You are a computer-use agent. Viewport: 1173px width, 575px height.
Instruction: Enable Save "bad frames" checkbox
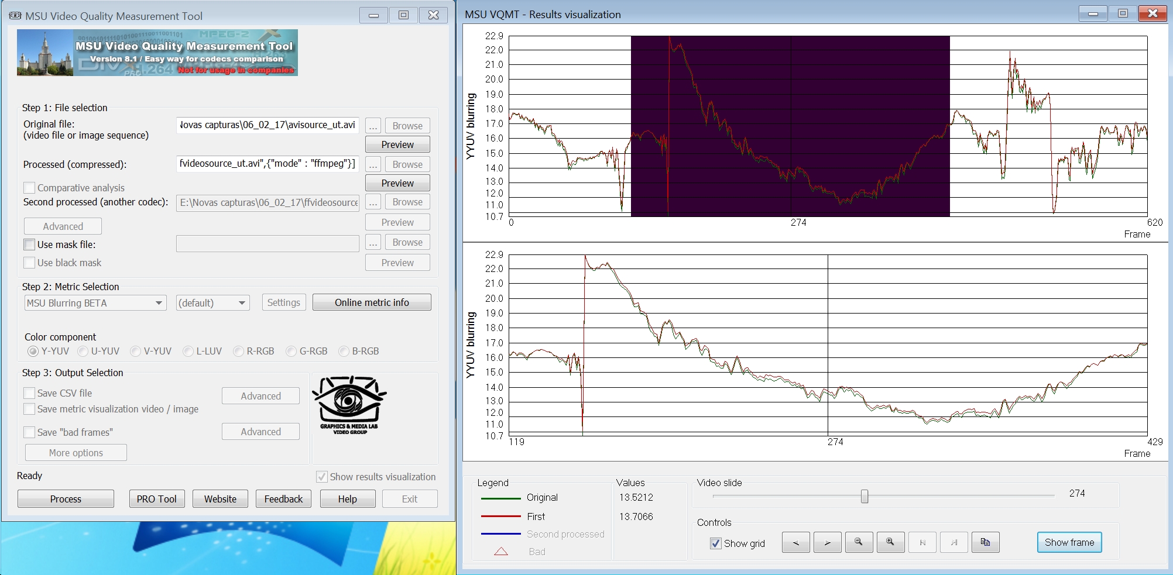click(x=29, y=432)
